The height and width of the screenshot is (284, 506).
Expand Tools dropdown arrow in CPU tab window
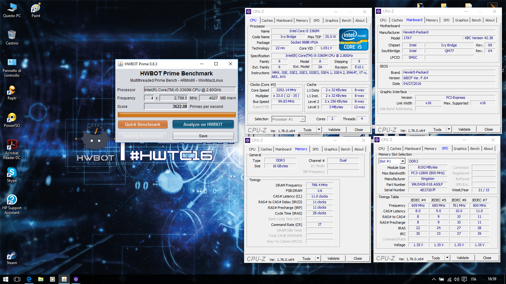pos(319,130)
